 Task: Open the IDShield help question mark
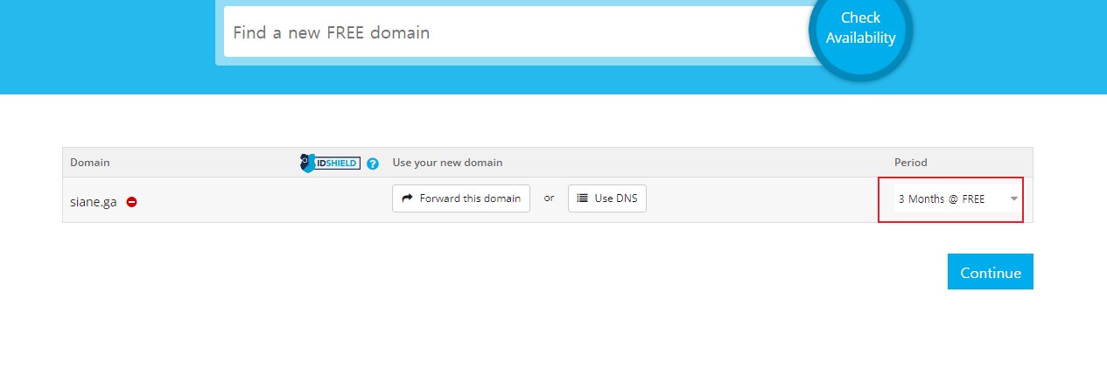coord(373,164)
